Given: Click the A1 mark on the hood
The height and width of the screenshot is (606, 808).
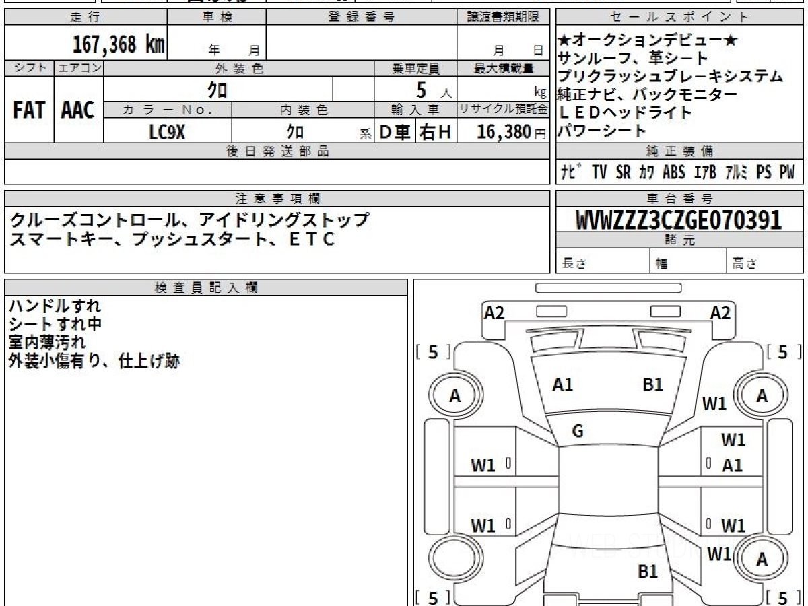Looking at the screenshot, I should tap(562, 384).
